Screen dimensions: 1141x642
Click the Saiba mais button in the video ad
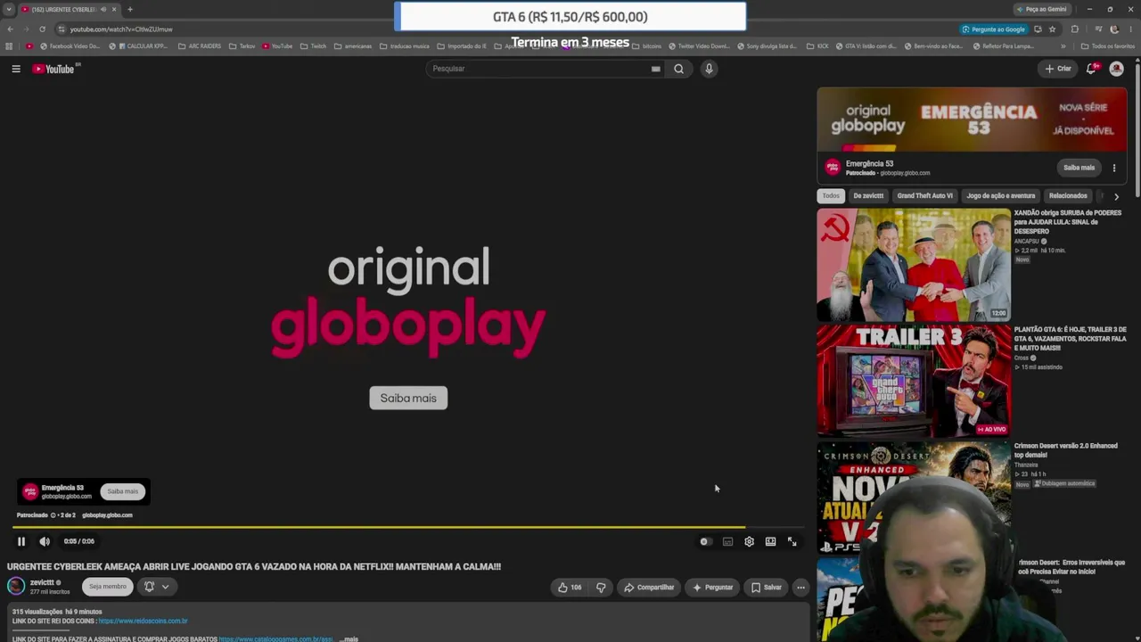(408, 398)
